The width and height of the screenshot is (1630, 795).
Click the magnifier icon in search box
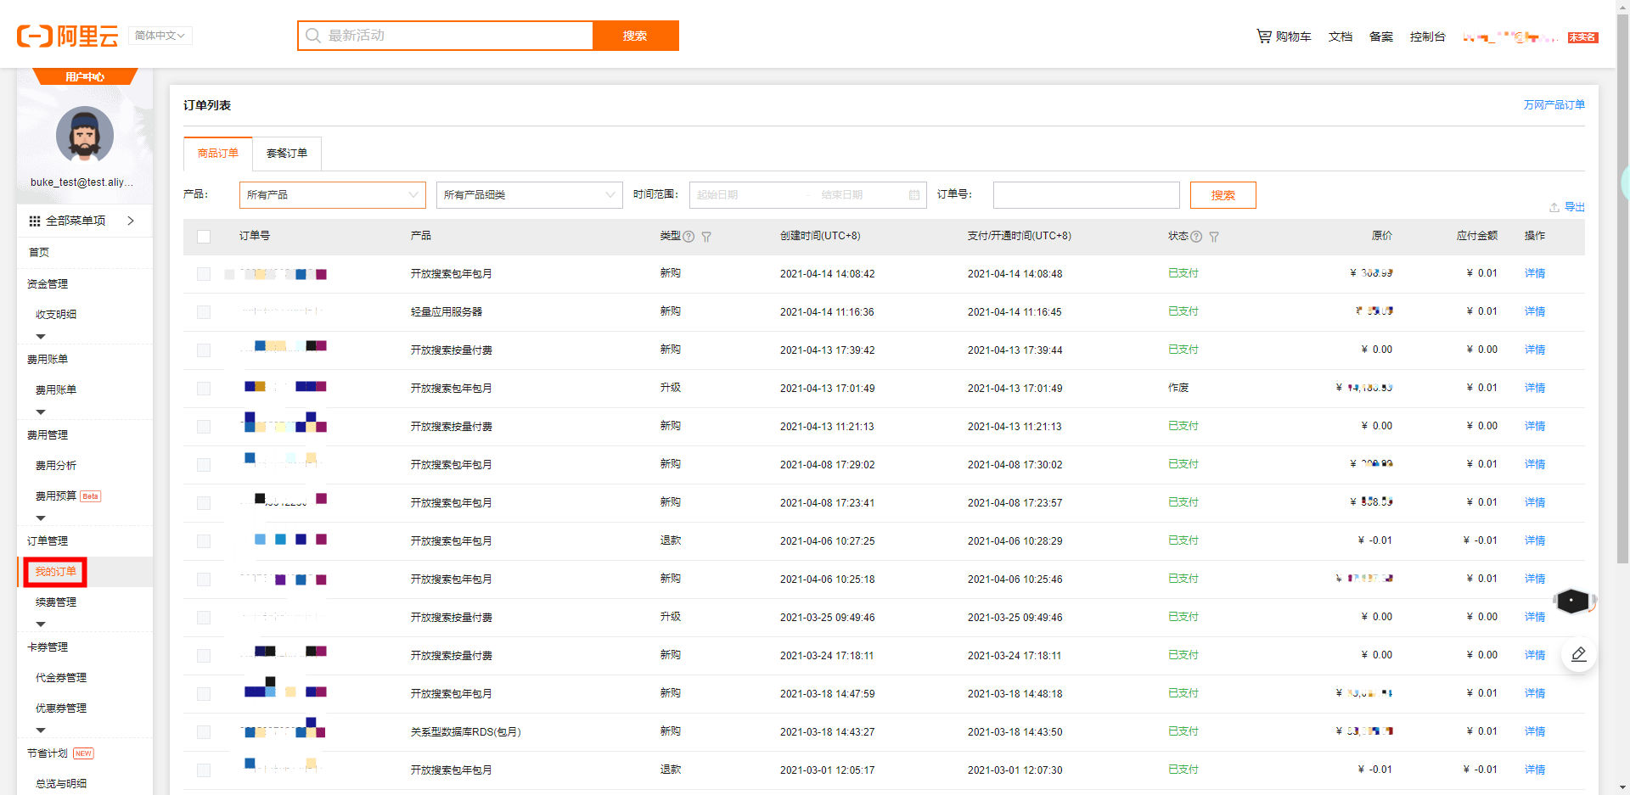(312, 36)
